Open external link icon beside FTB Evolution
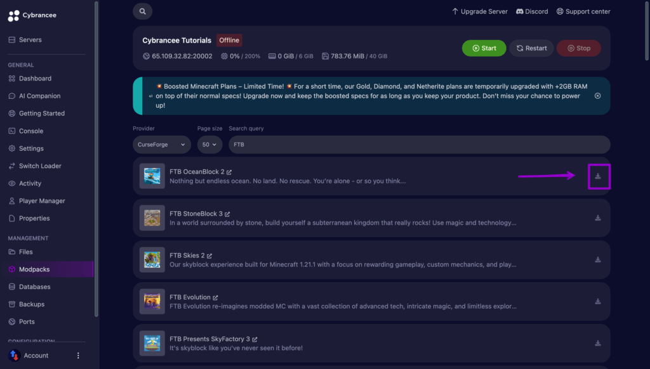Image resolution: width=650 pixels, height=369 pixels. (215, 297)
